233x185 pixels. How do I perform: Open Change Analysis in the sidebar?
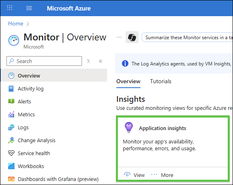tap(37, 141)
